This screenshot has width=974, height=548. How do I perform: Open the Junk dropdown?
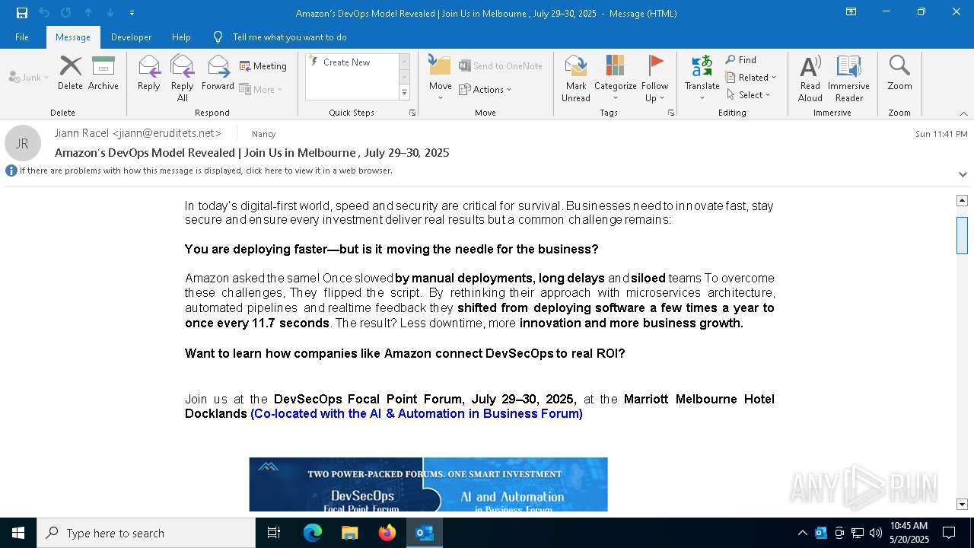tap(29, 77)
